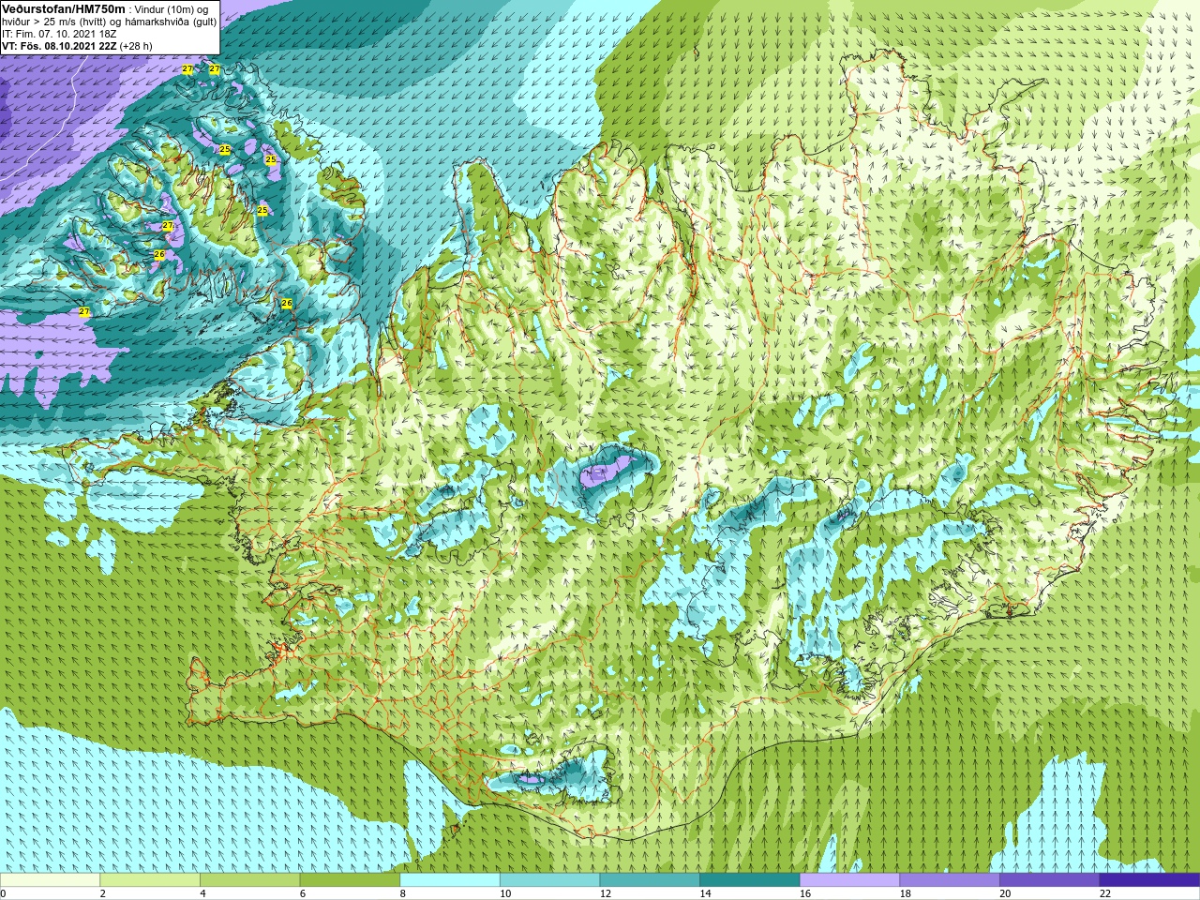Pick the 10–12 m/s legend swatch
The width and height of the screenshot is (1200, 900).
point(549,880)
